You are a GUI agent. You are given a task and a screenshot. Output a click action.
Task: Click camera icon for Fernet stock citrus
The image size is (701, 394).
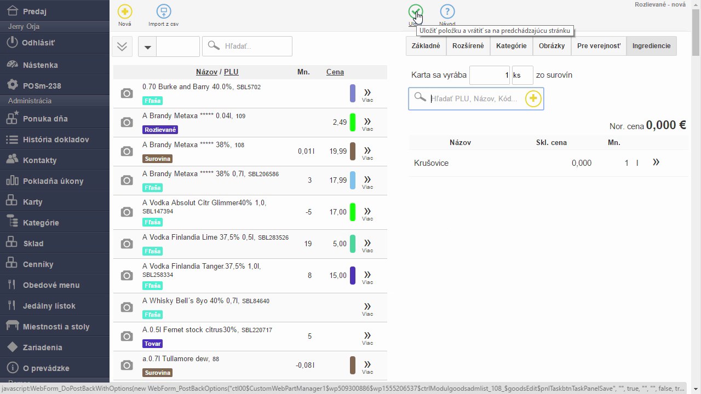point(127,337)
